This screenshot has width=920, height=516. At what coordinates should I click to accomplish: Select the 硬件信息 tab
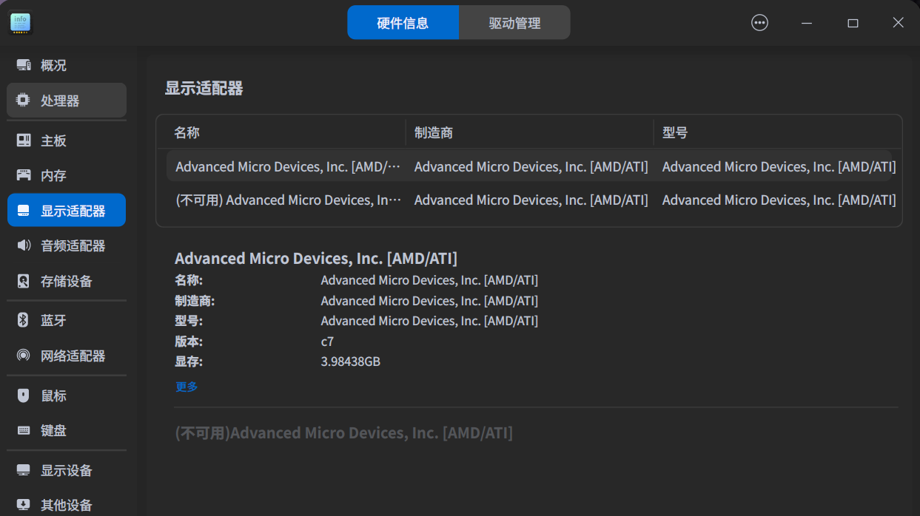403,23
